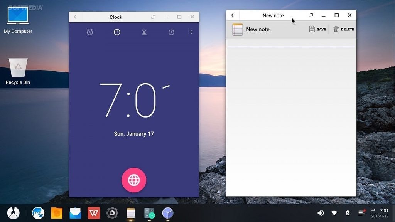The height and width of the screenshot is (222, 395).
Task: Click the Save diskette icon in New note
Action: click(316, 29)
